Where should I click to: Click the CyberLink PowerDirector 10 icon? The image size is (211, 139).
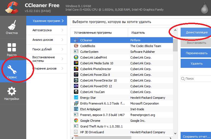76,80
